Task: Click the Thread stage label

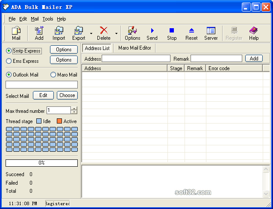Action: click(19, 121)
